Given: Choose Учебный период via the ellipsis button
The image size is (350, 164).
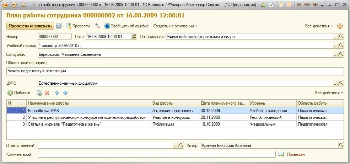Looking at the screenshot, I should [336, 45].
